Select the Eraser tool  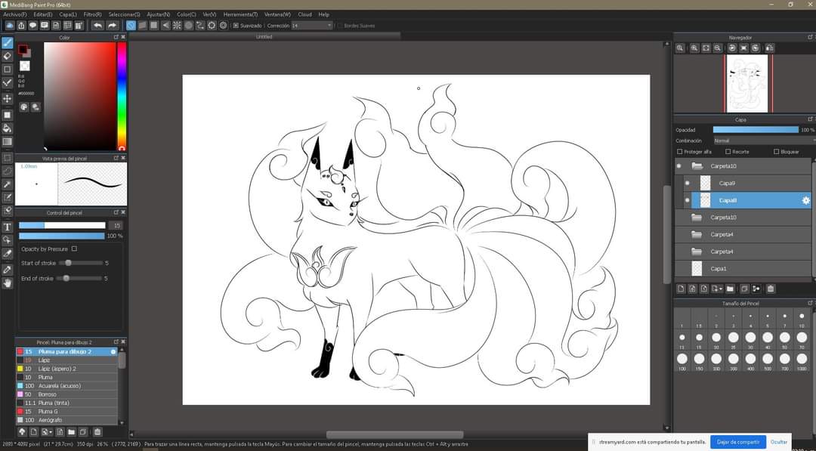tap(8, 56)
